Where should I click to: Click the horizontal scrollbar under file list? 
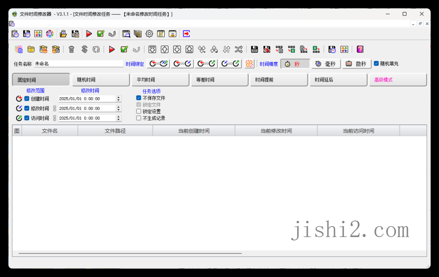(130, 253)
